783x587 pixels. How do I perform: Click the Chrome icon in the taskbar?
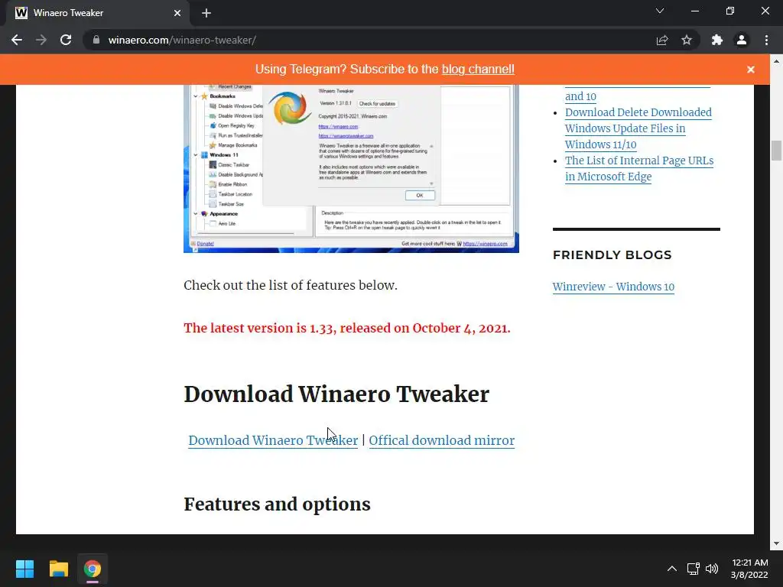coord(93,569)
